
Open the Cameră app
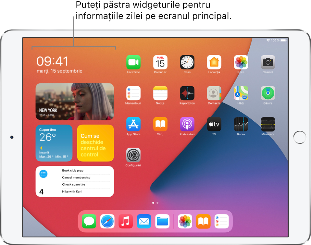coord(268,62)
